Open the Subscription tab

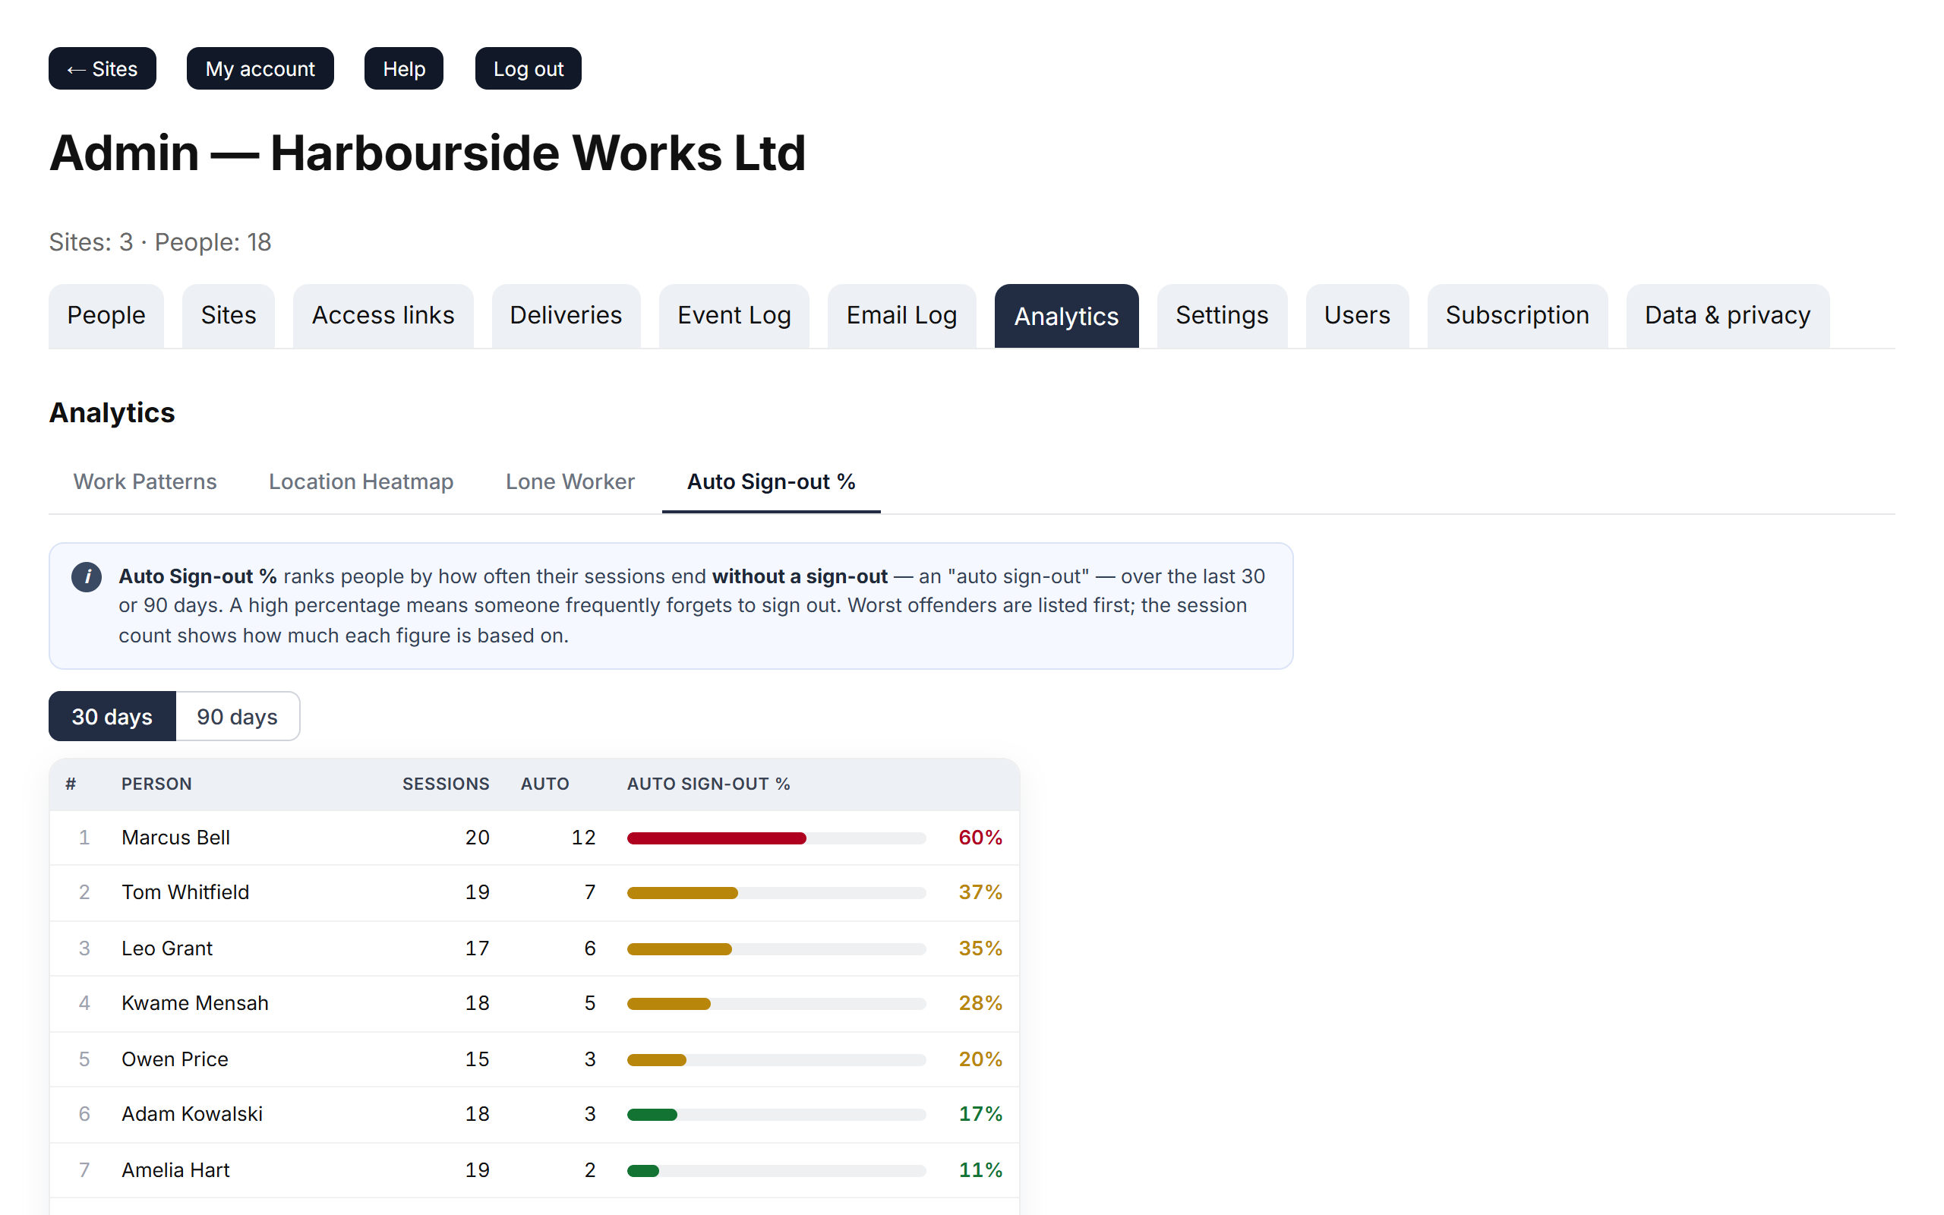[x=1516, y=316]
